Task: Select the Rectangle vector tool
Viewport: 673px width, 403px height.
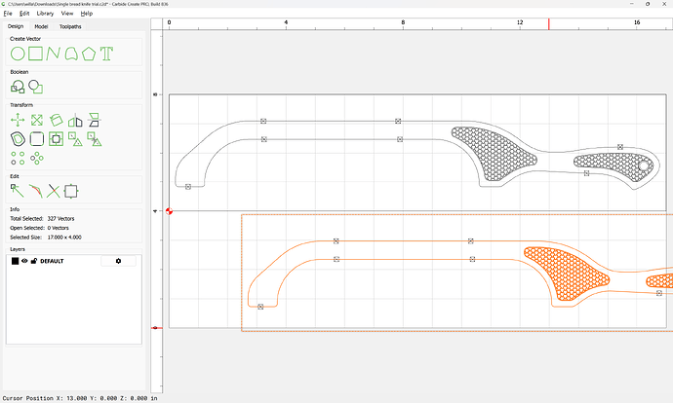Action: pyautogui.click(x=34, y=53)
